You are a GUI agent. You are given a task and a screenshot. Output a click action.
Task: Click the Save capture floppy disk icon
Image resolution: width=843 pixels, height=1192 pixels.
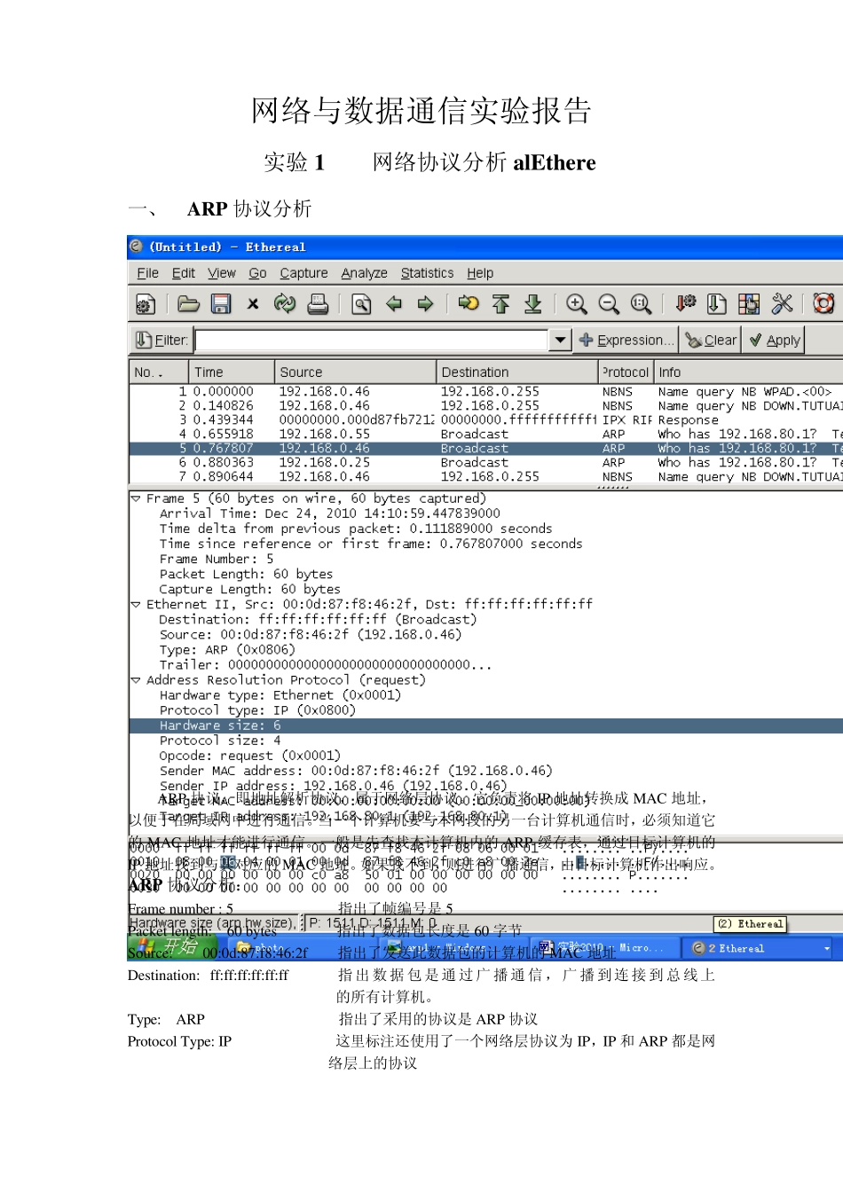221,304
